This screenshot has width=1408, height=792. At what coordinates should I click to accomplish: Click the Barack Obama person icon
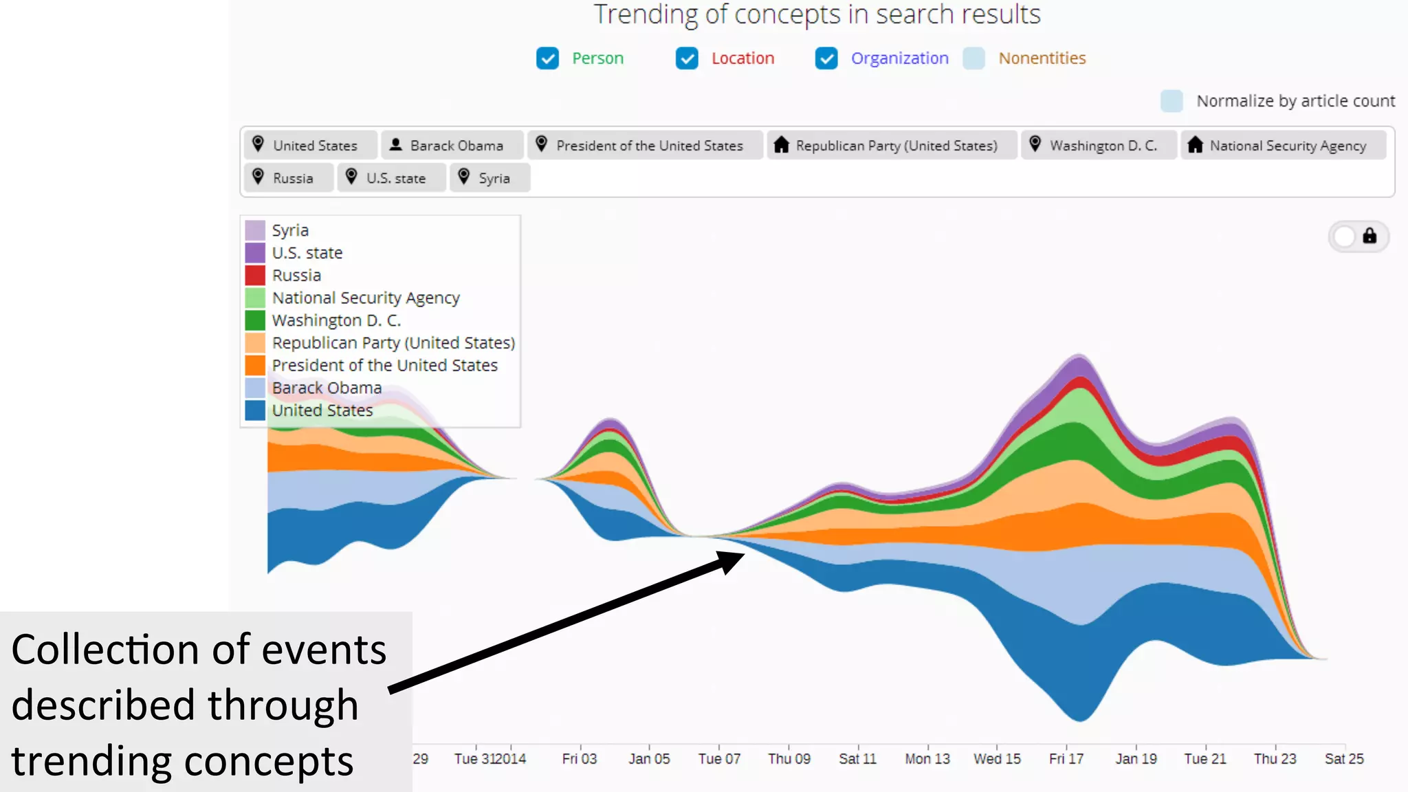point(395,144)
